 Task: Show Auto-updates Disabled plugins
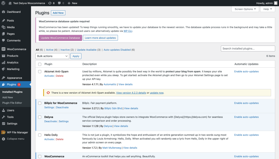[117, 50]
